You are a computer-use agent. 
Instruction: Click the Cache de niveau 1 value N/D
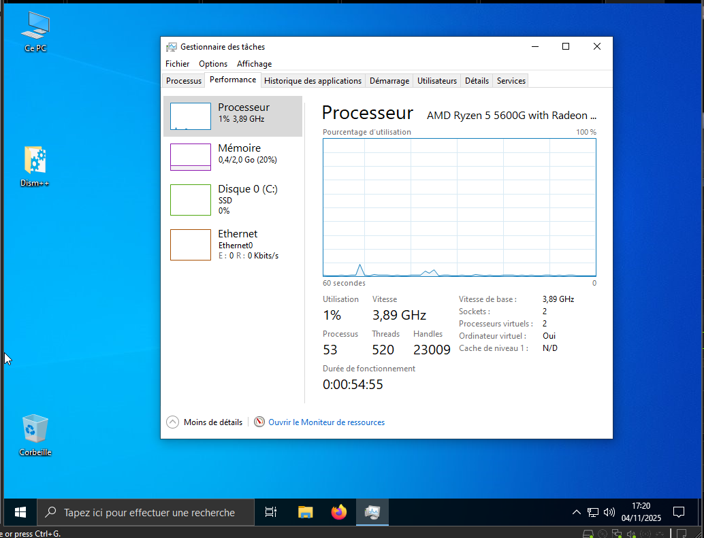(550, 348)
